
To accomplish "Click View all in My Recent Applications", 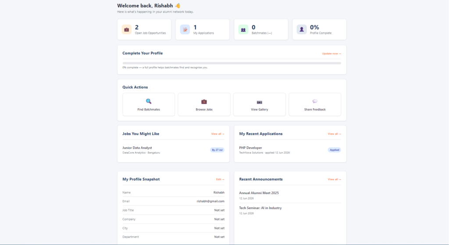I will (x=334, y=134).
